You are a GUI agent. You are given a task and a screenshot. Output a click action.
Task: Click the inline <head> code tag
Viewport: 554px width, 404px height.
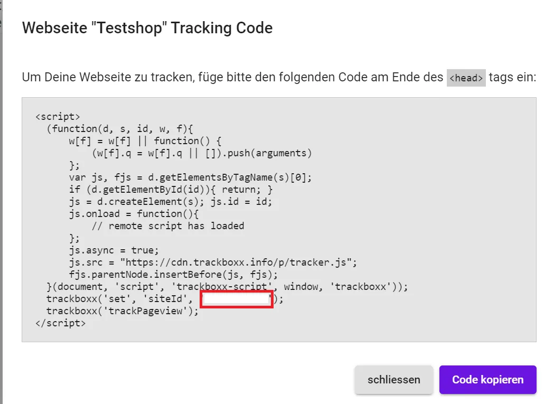[x=466, y=78]
